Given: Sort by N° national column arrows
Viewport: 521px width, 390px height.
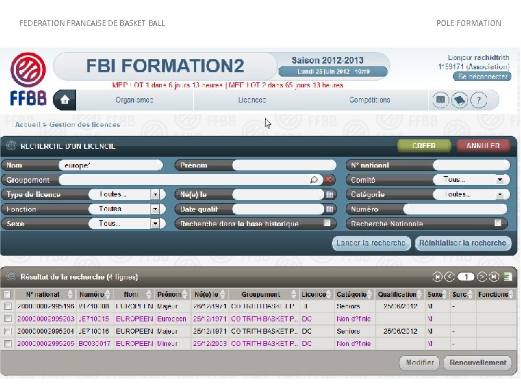Looking at the screenshot, I should pyautogui.click(x=70, y=294).
